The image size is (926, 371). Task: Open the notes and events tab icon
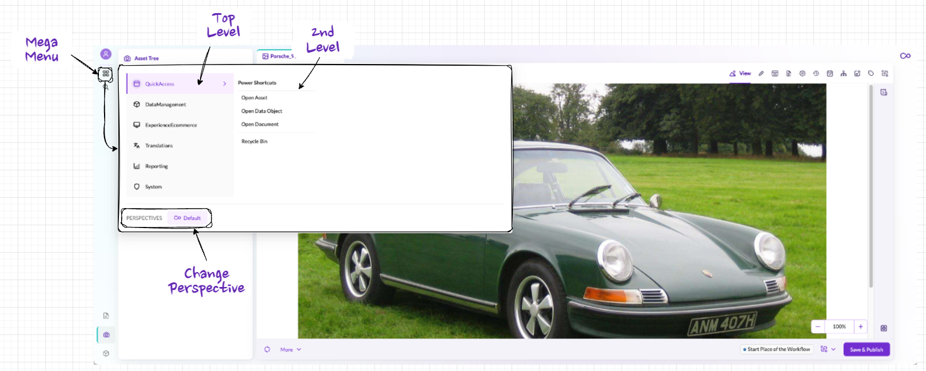tap(857, 73)
